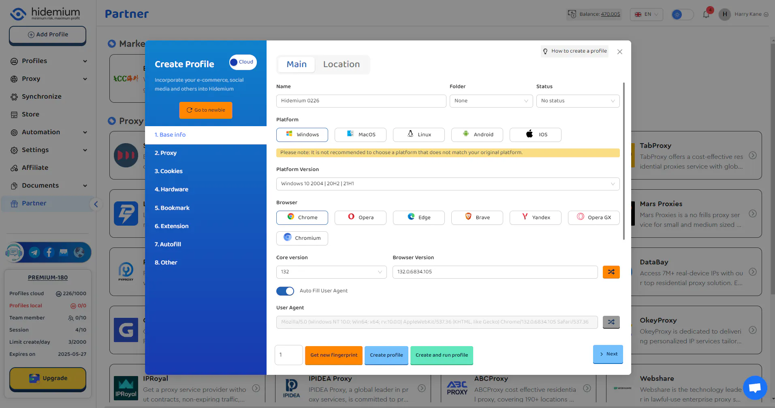Viewport: 775px width, 408px height.
Task: Open How to create a profile help
Action: point(574,51)
